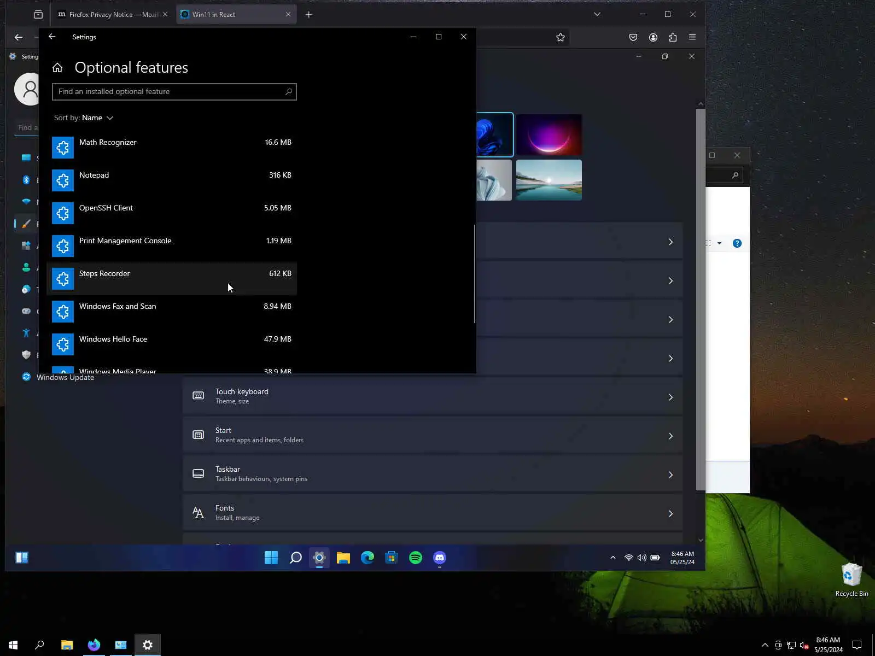Select the Print Management Console feature
This screenshot has height=656, width=875.
[172, 246]
